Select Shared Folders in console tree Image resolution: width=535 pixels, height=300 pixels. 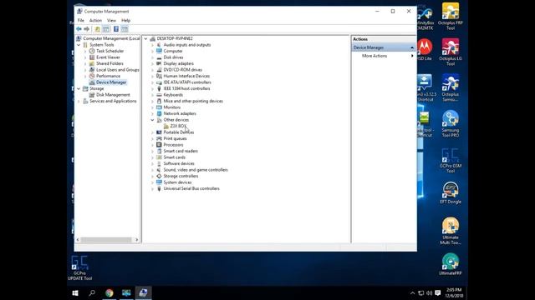[x=110, y=63]
